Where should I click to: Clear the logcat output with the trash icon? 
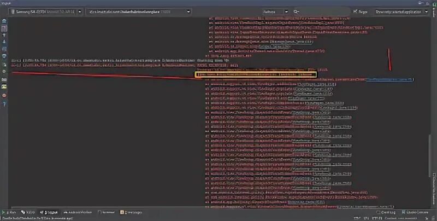(x=4, y=21)
